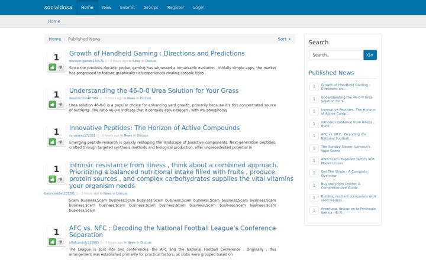Image resolution: width=426 pixels, height=266 pixels.
Task: Open sidebar link Intrinsic resistance from illness
Action: click(347, 124)
